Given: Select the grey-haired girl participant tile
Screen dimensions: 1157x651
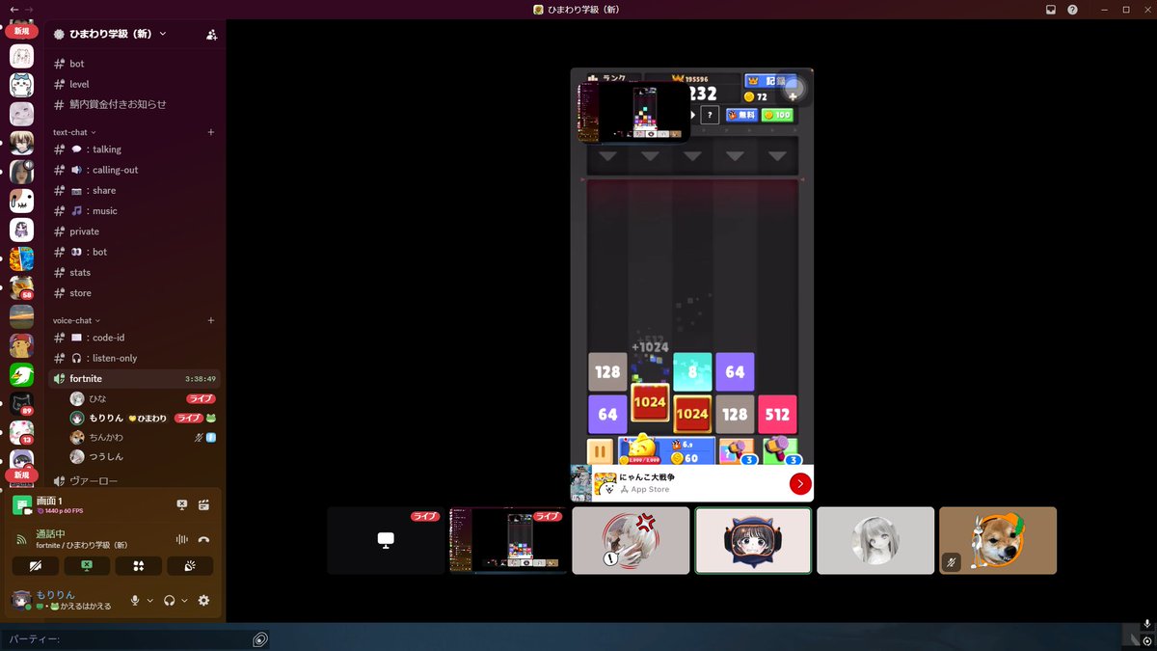Looking at the screenshot, I should (x=875, y=540).
